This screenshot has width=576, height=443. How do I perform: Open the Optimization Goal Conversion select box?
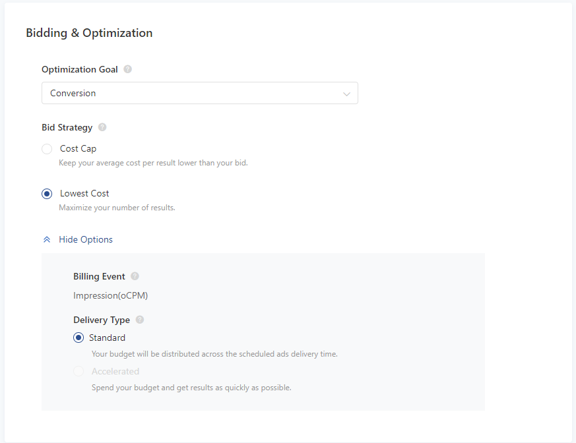tap(199, 93)
